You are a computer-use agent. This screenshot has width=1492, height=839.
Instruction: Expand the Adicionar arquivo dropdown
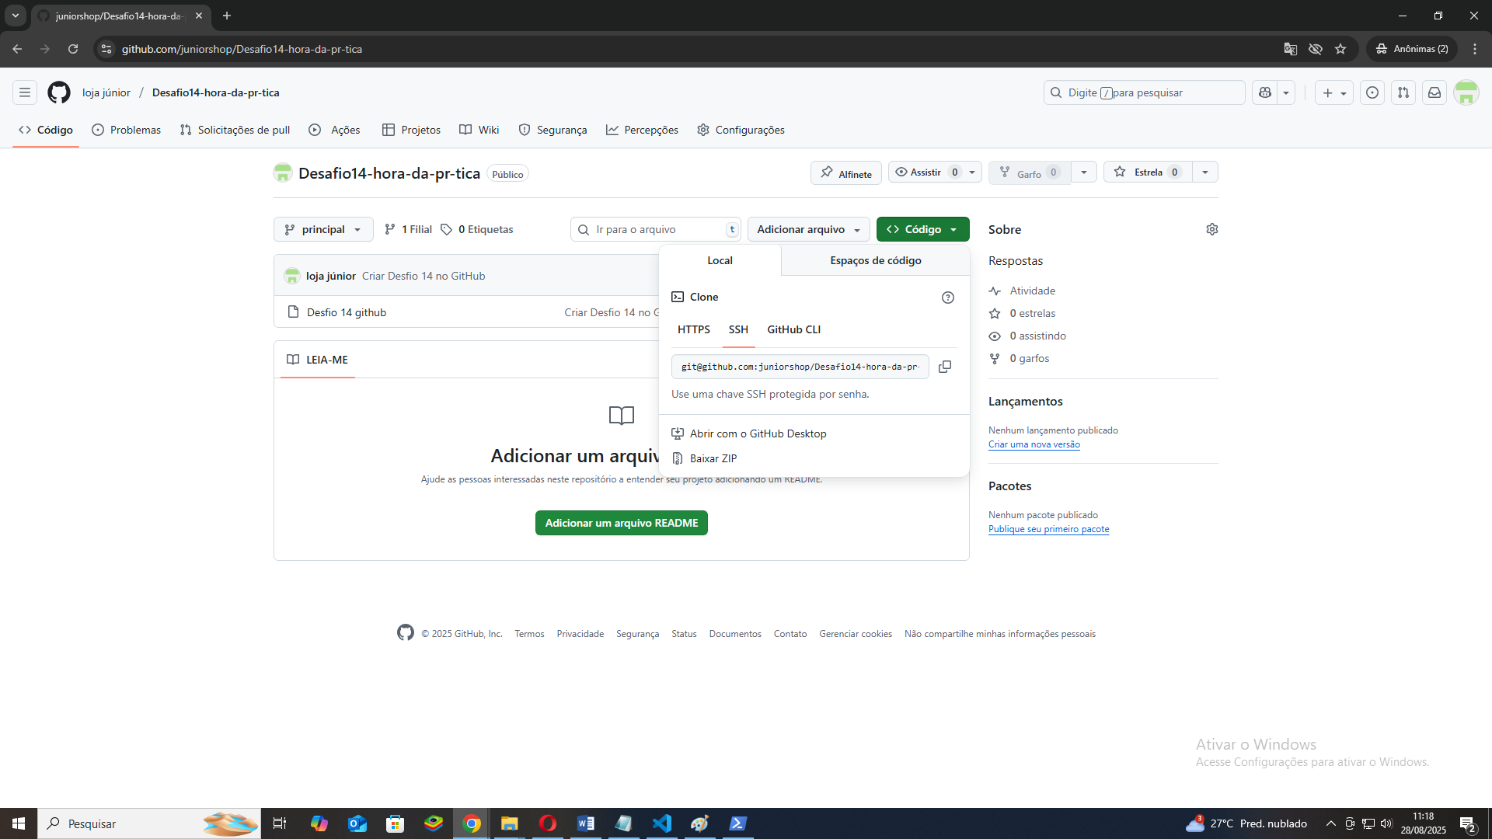(x=809, y=229)
